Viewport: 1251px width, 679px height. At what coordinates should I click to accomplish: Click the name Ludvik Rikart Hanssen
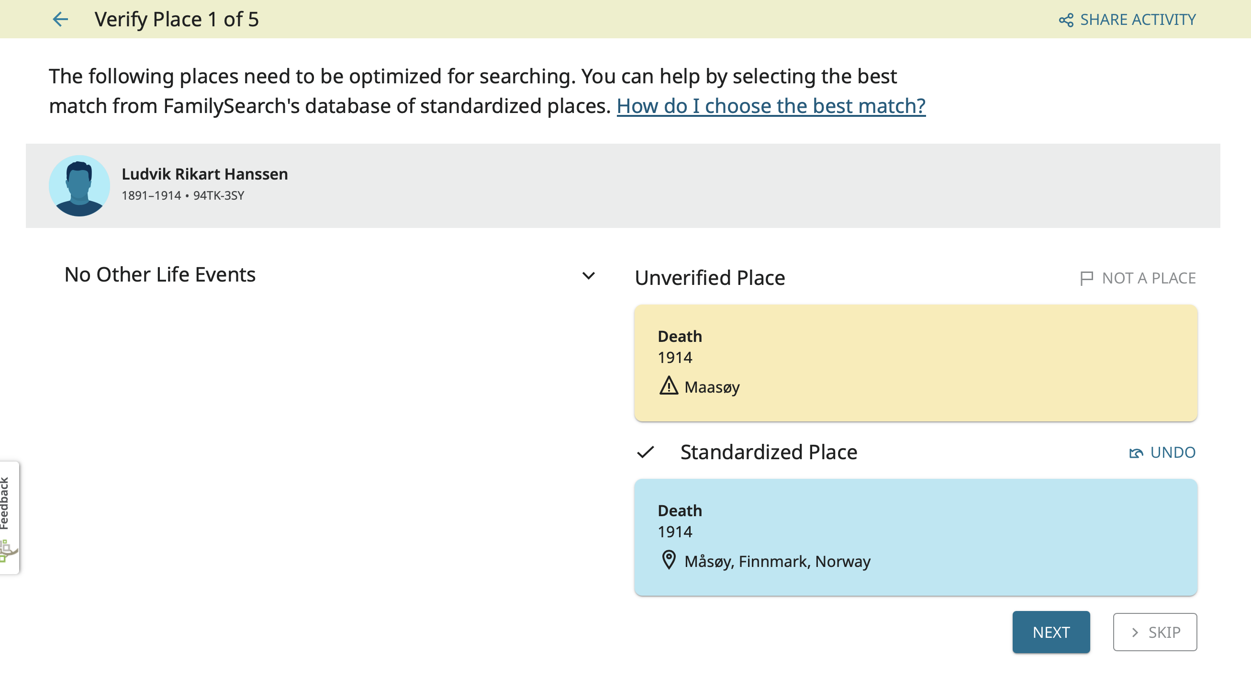204,174
